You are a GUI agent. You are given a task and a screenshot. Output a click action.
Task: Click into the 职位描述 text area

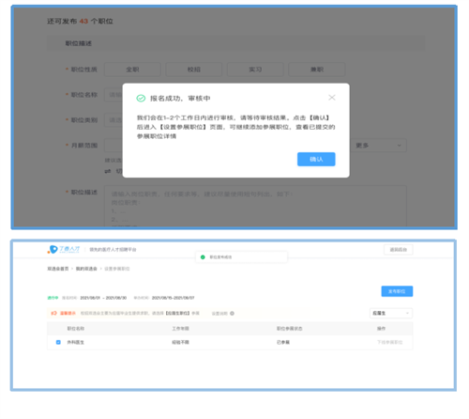click(255, 206)
